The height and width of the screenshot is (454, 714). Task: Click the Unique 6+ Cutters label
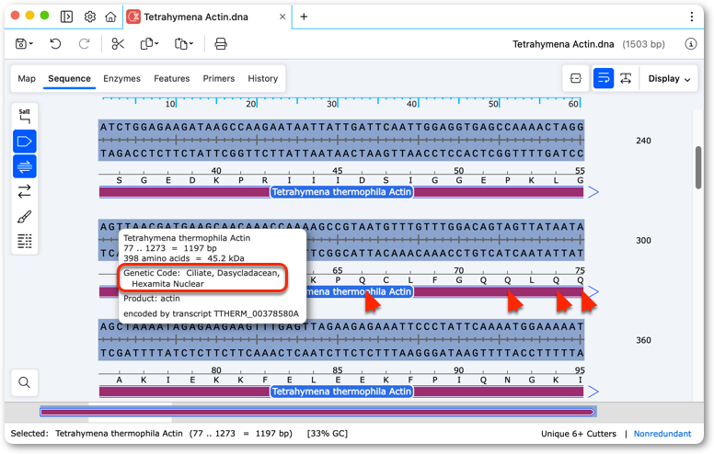point(579,434)
